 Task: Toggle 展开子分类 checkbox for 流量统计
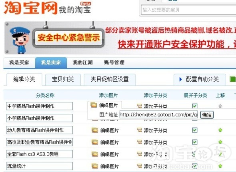click(x=195, y=166)
